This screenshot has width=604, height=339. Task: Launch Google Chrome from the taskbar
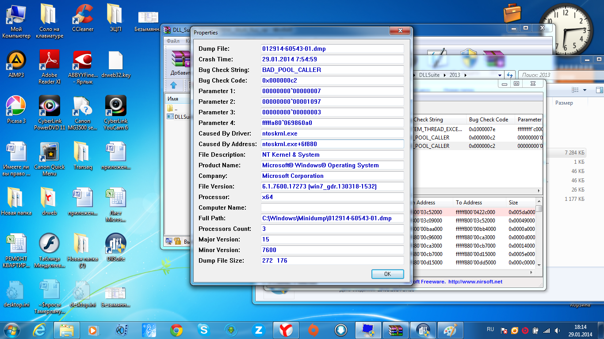(176, 330)
